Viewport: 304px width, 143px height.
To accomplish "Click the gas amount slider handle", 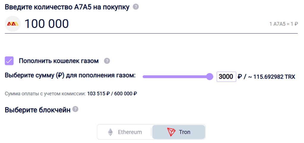I will coord(210,77).
